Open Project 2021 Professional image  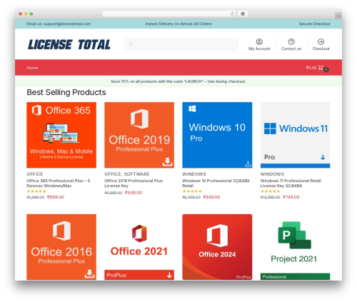(x=295, y=247)
